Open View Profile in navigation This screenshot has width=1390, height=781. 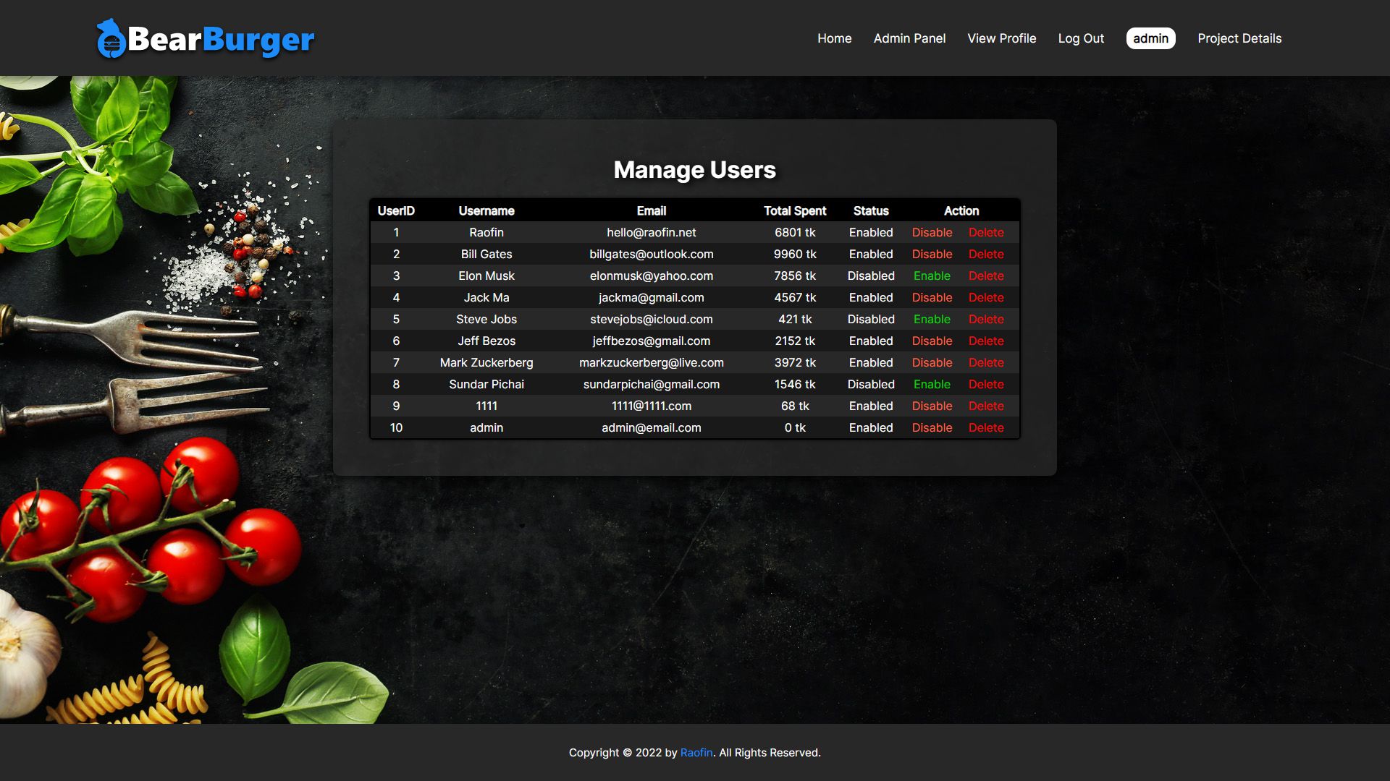[x=1001, y=38]
